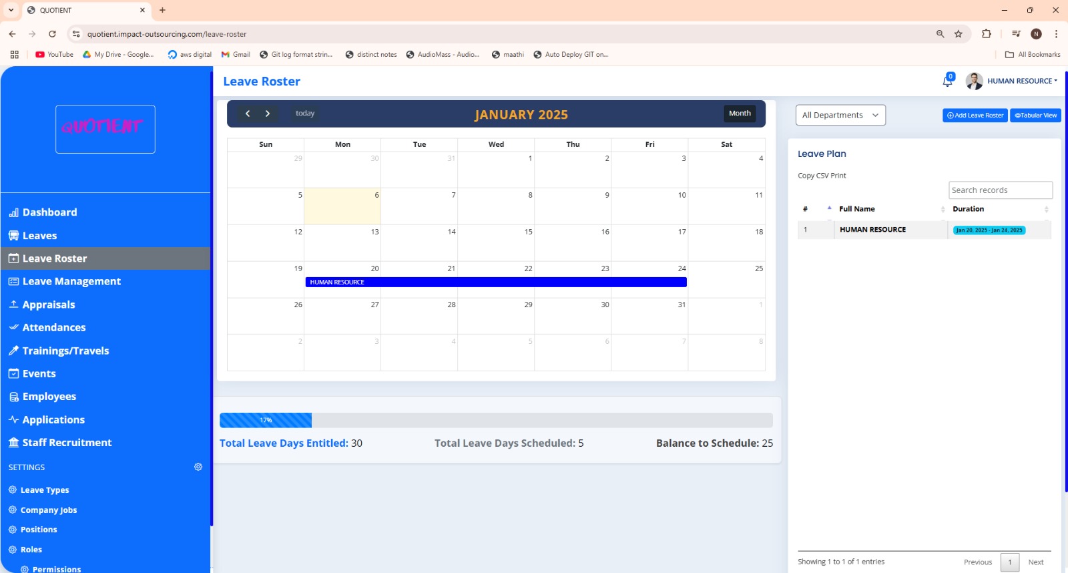Sort leave plan by Duration column
This screenshot has width=1068, height=573.
968,209
